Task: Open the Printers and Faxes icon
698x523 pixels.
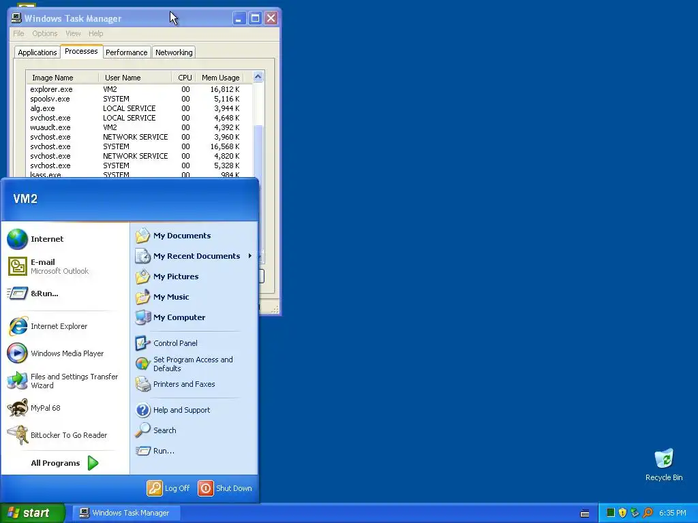Action: (x=143, y=384)
